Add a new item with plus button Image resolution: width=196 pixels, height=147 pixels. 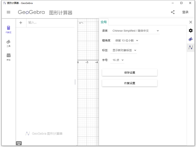pyautogui.click(x=21, y=22)
